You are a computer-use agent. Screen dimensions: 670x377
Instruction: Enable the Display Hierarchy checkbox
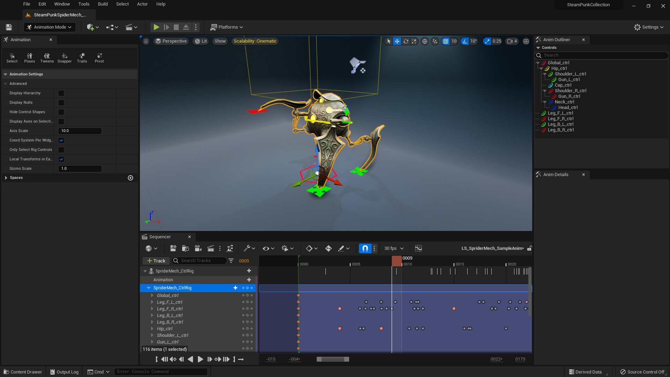point(61,93)
